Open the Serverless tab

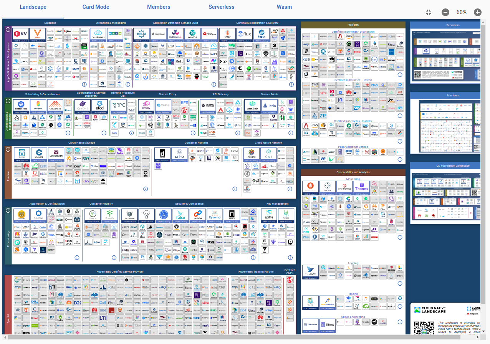tap(222, 7)
